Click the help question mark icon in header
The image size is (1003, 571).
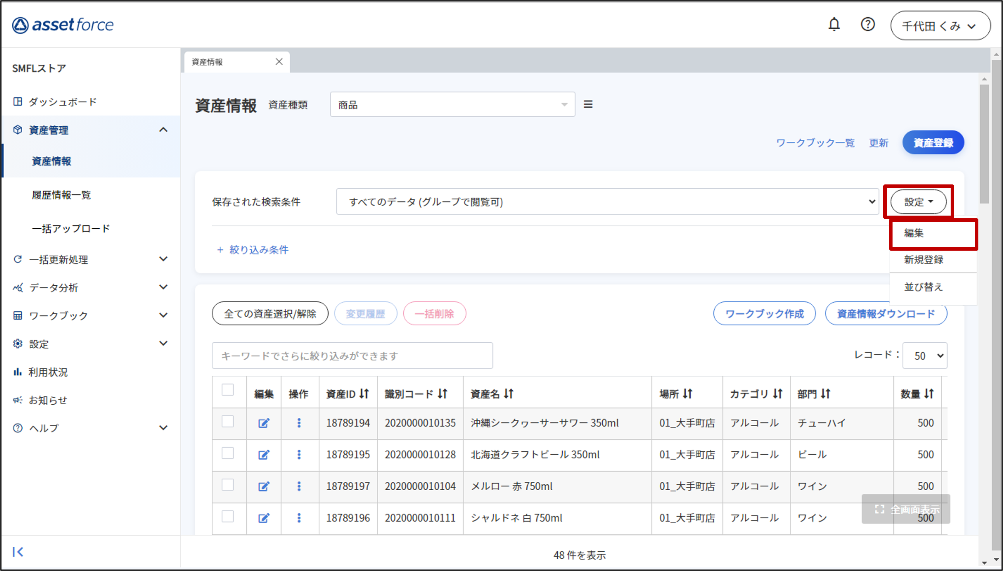click(868, 25)
